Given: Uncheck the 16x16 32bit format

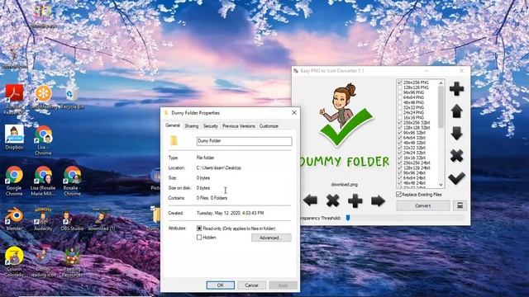Looking at the screenshot, I should point(399,158).
